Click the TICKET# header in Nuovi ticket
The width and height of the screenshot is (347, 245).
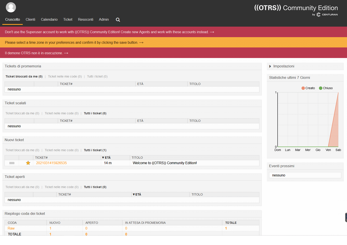41,158
